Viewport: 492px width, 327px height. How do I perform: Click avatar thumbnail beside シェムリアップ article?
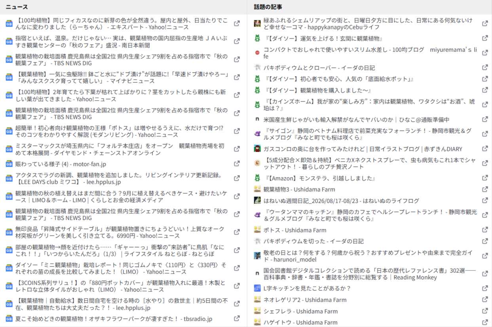pyautogui.click(x=257, y=23)
